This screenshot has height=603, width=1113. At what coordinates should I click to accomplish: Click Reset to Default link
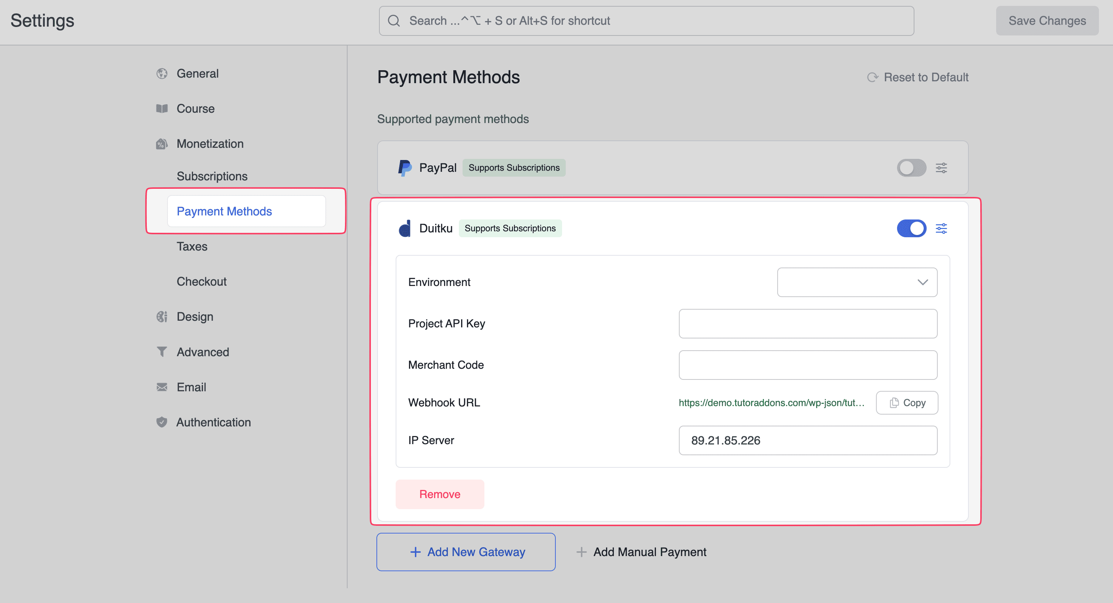coord(918,77)
